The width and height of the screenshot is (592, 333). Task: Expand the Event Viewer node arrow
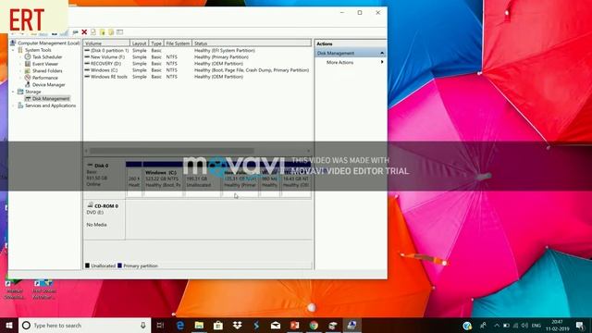coord(20,64)
